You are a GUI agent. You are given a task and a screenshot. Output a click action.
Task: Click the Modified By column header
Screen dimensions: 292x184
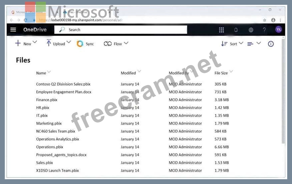click(179, 73)
